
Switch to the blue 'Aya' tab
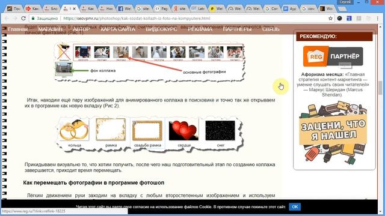(290, 8)
